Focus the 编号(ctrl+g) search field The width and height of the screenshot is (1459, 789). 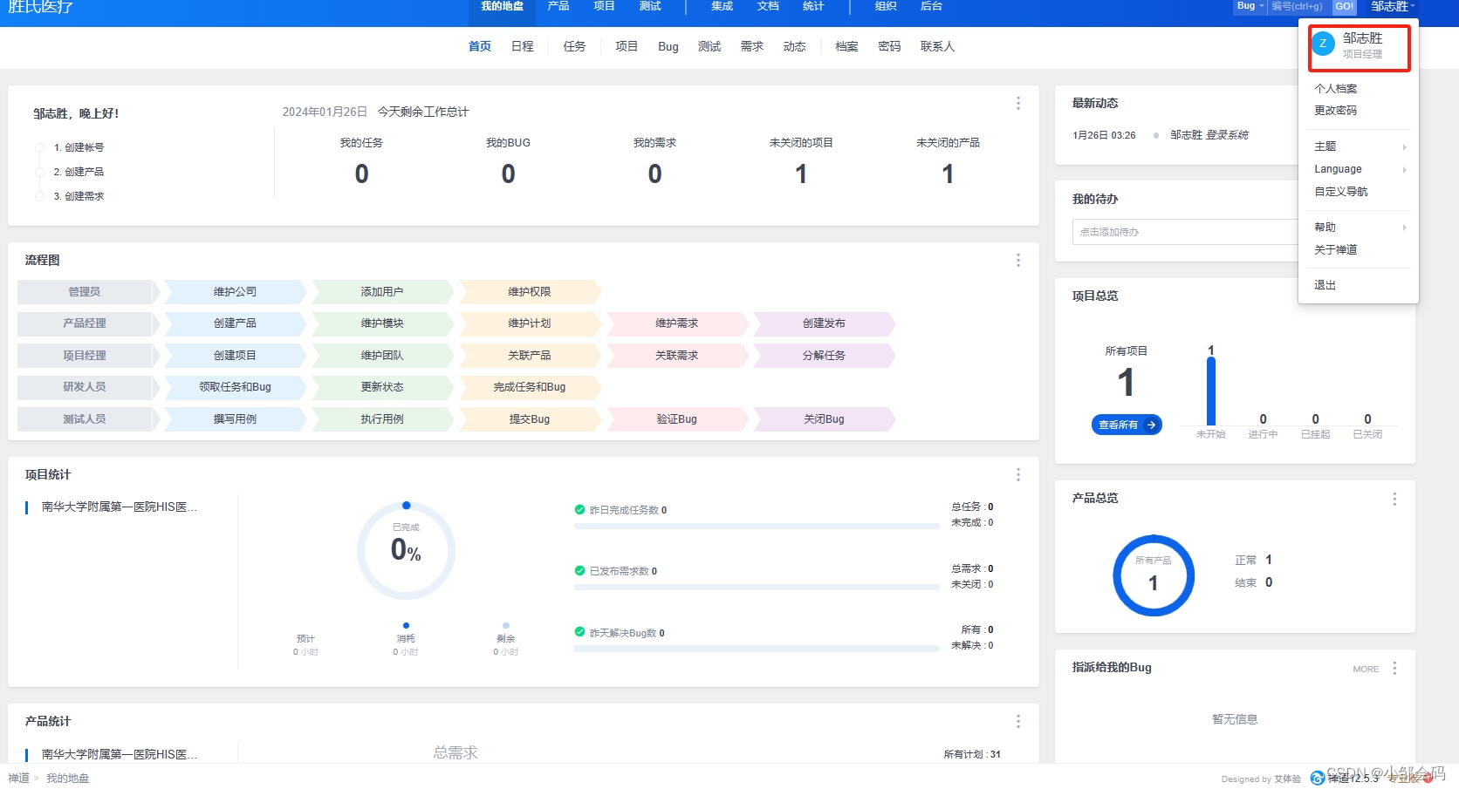coord(1299,6)
